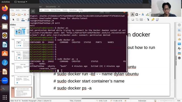
Task: Select slide 18 thumbnail in Slides panel
Action: pyautogui.click(x=23, y=92)
